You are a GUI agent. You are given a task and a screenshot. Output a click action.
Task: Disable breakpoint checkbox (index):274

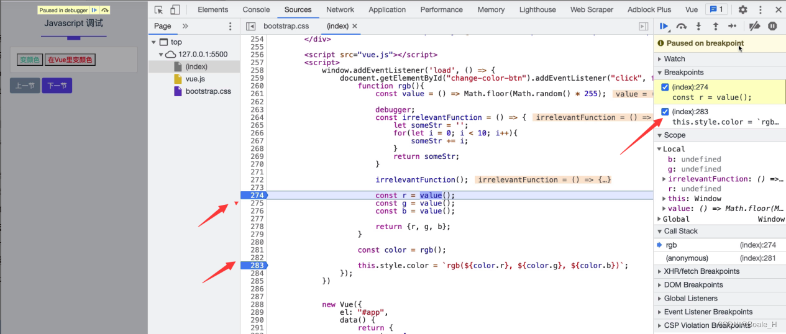pos(665,87)
